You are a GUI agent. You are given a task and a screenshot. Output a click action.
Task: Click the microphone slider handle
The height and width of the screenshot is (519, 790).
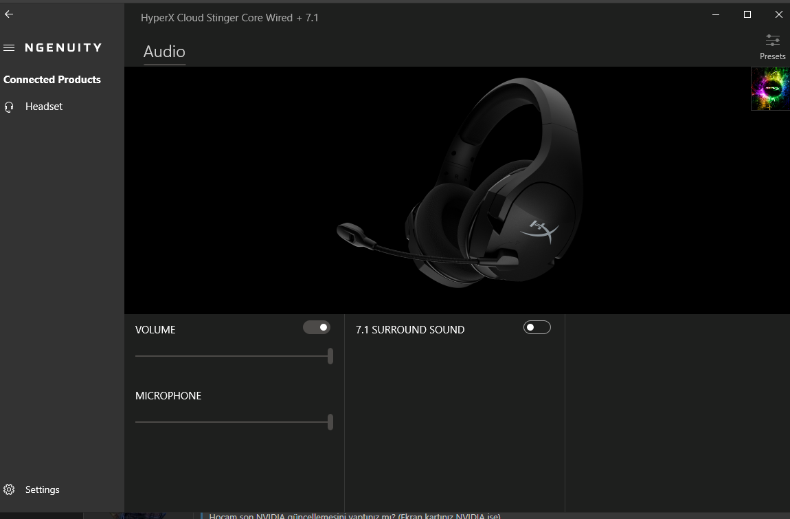330,422
